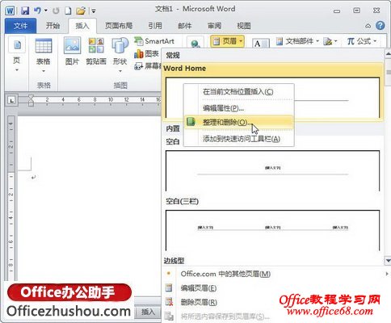This screenshot has height=323, width=391.
Task: Open the 剪贴画 clip art tool
Action: (96, 52)
